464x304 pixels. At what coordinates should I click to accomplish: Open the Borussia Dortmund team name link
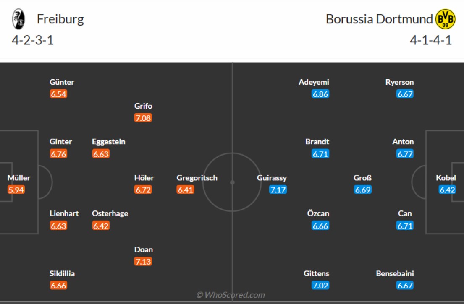(x=379, y=19)
